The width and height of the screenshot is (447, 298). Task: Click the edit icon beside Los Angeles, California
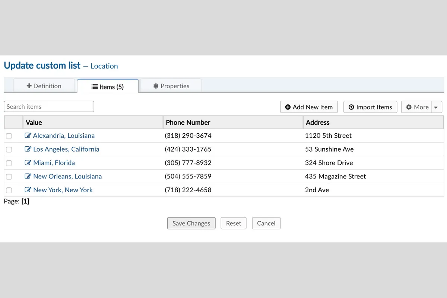tap(28, 149)
